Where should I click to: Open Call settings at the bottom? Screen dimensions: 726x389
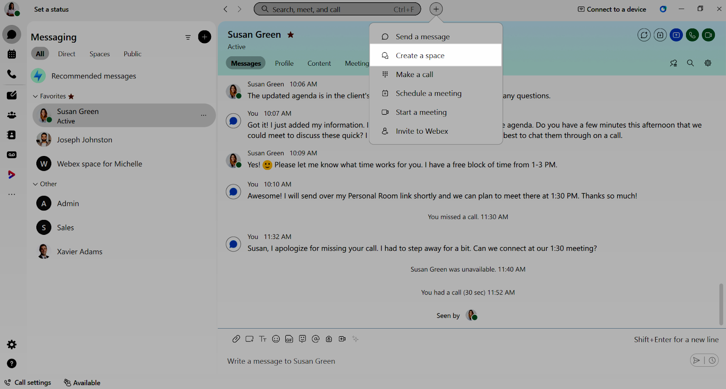(x=28, y=383)
